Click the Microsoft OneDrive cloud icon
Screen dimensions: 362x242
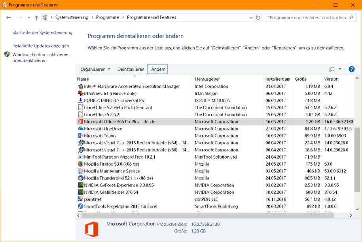(x=80, y=129)
